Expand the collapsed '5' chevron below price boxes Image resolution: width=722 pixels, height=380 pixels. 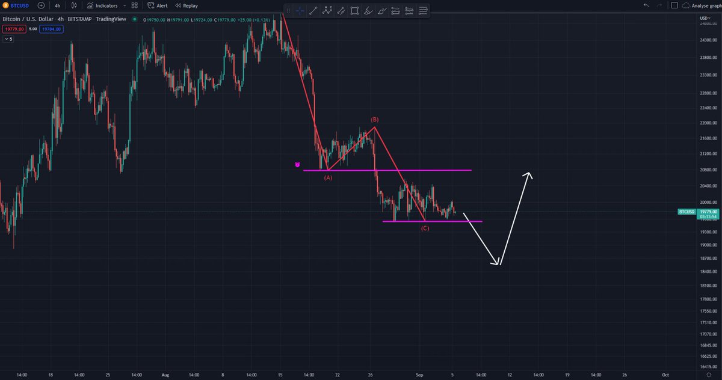pyautogui.click(x=8, y=38)
